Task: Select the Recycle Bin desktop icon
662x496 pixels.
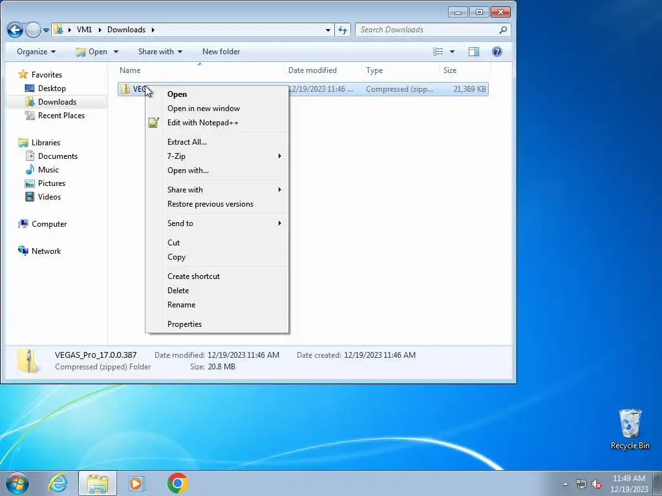Action: [630, 429]
